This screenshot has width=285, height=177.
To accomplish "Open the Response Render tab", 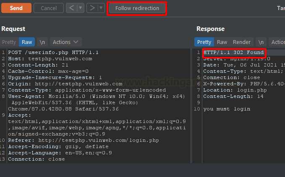I will pos(242,42).
